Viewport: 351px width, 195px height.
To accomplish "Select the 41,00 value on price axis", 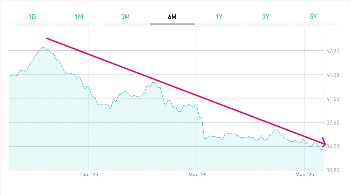I will (x=333, y=99).
